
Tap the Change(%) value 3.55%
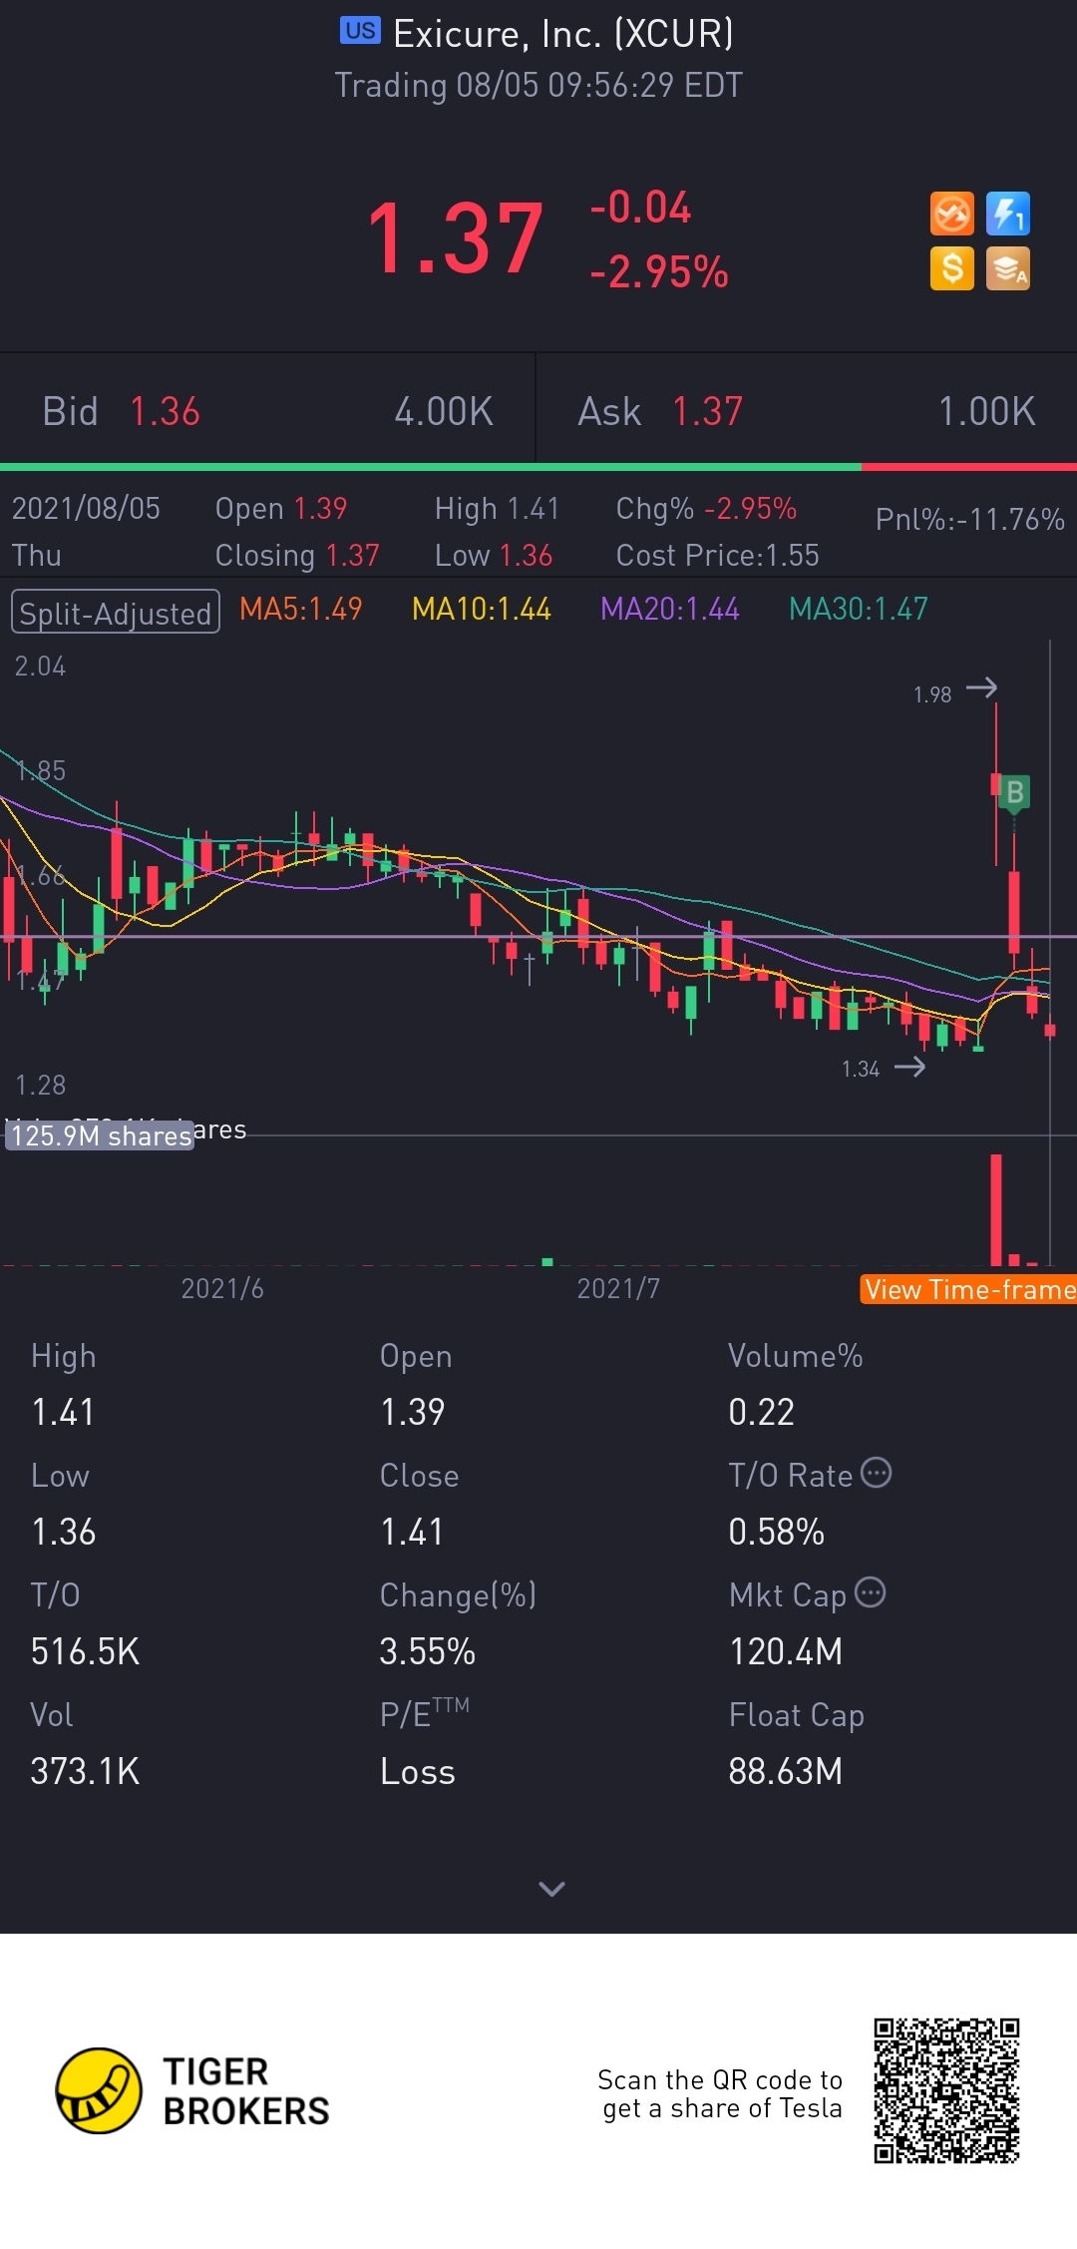pyautogui.click(x=427, y=1651)
